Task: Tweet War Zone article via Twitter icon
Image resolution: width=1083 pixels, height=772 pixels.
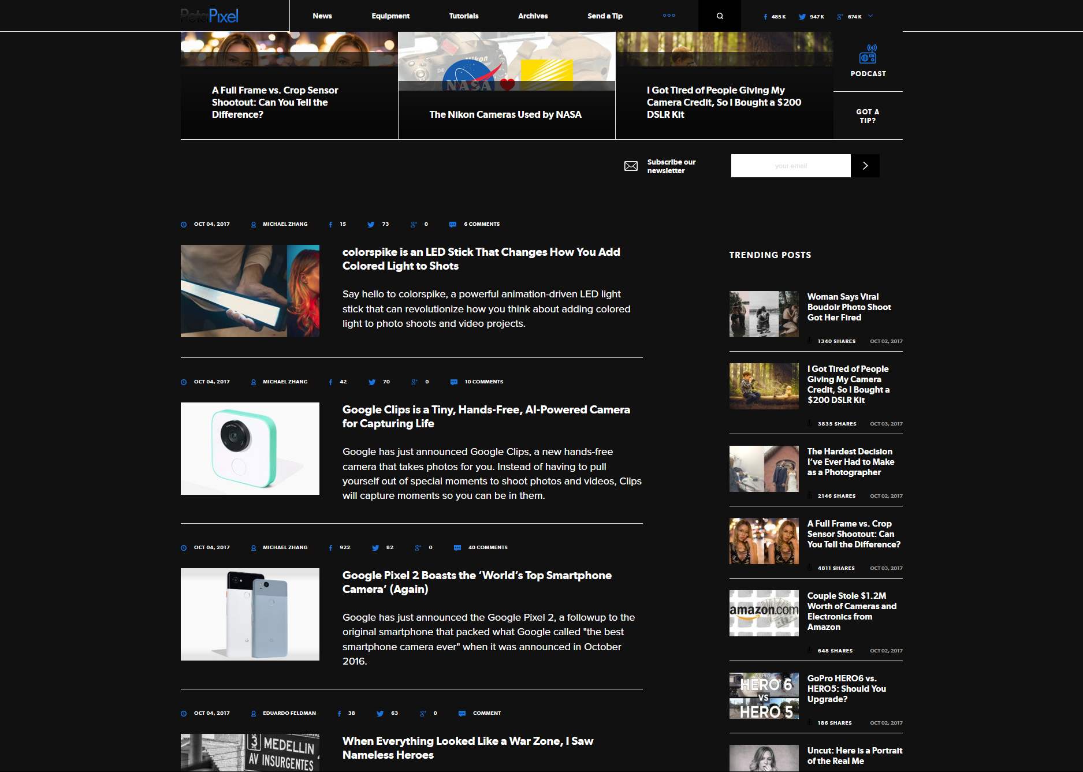Action: click(x=380, y=713)
